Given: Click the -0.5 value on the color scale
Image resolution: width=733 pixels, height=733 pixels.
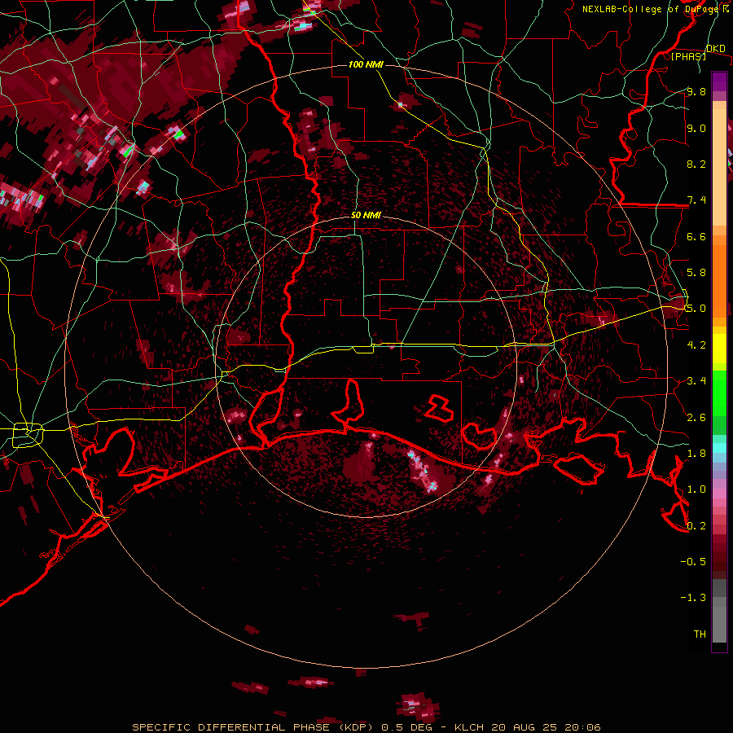Looking at the screenshot, I should point(693,562).
